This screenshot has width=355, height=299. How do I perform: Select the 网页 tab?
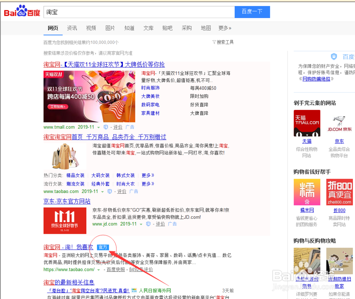coord(53,28)
